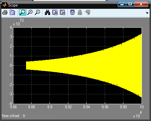This screenshot has width=151, height=121.
Task: Click the 'Time offset: 0' label
Action: click(13, 116)
